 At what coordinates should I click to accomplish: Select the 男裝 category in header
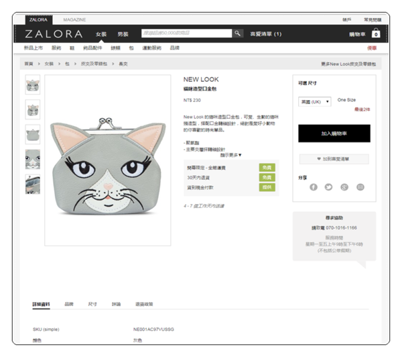[123, 34]
